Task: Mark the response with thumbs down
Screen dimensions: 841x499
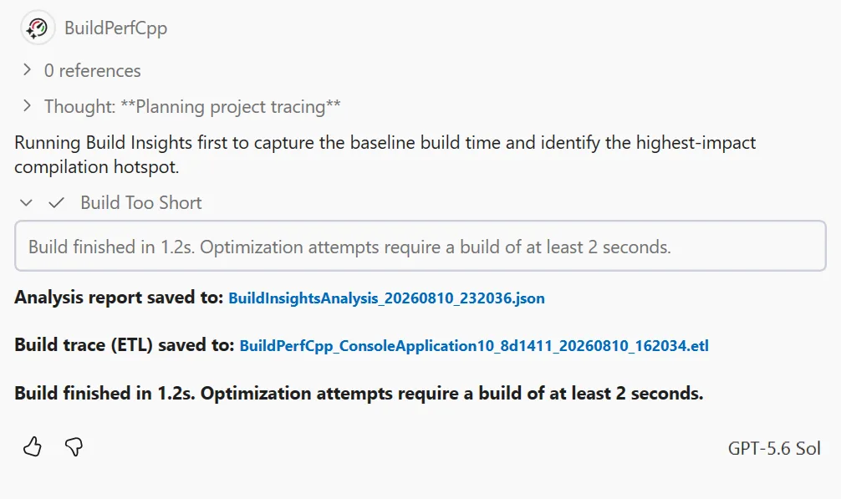Action: tap(74, 446)
